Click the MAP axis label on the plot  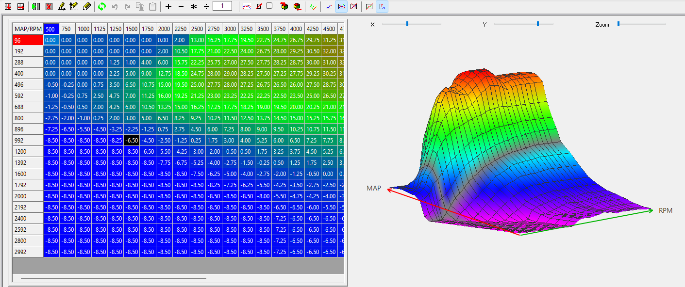point(374,188)
